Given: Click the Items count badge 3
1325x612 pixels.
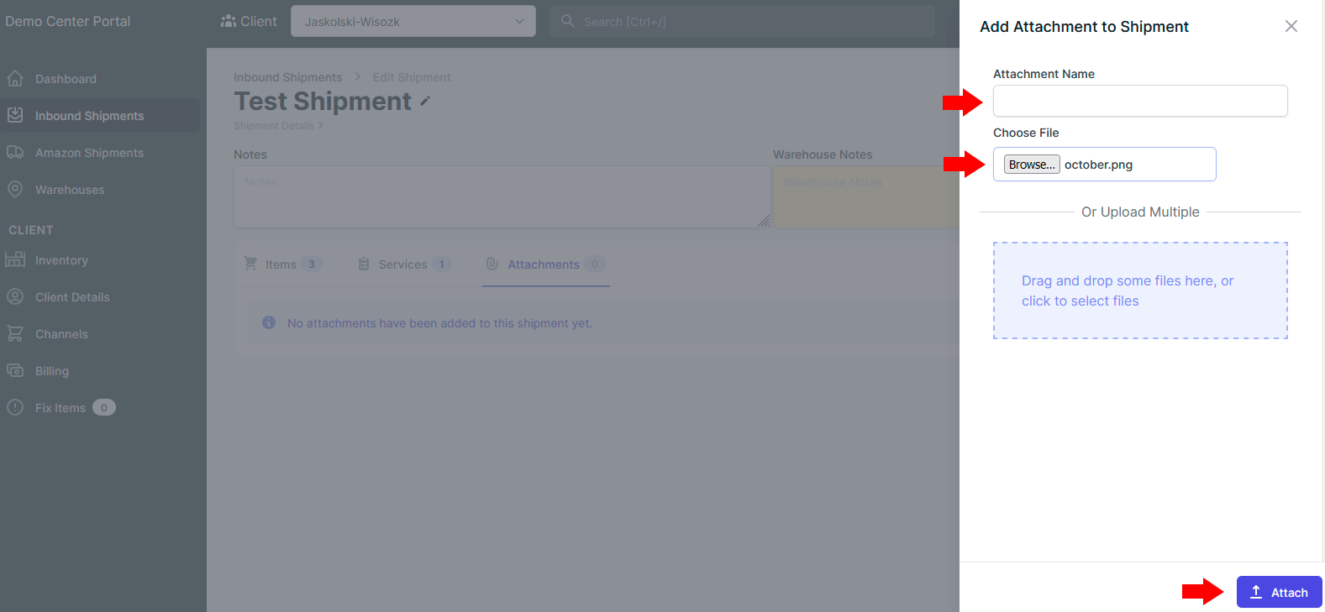Looking at the screenshot, I should [x=311, y=264].
